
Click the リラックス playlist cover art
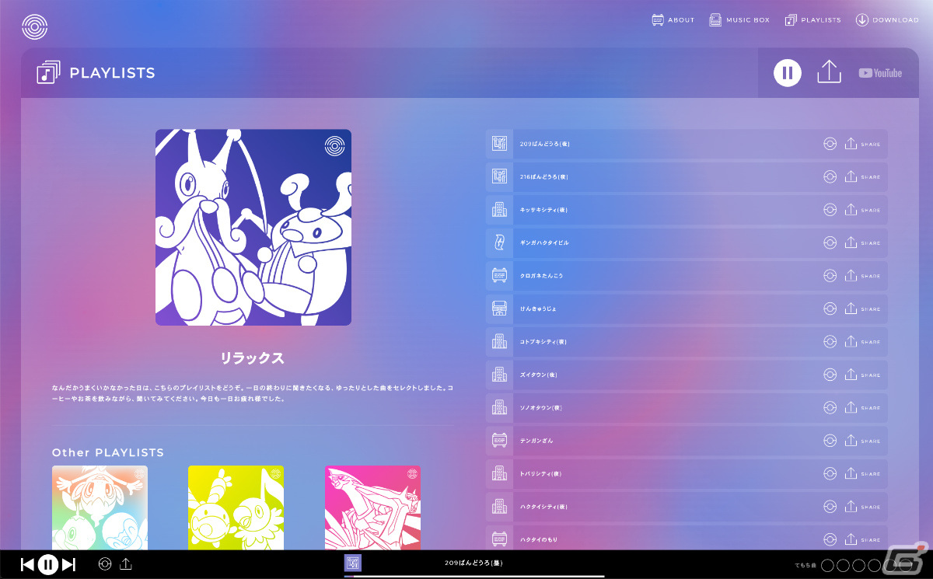(253, 227)
